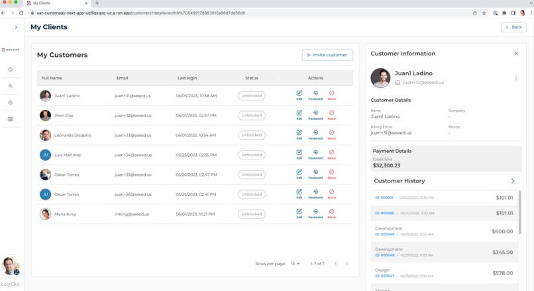Go to the previous table page

(335, 263)
